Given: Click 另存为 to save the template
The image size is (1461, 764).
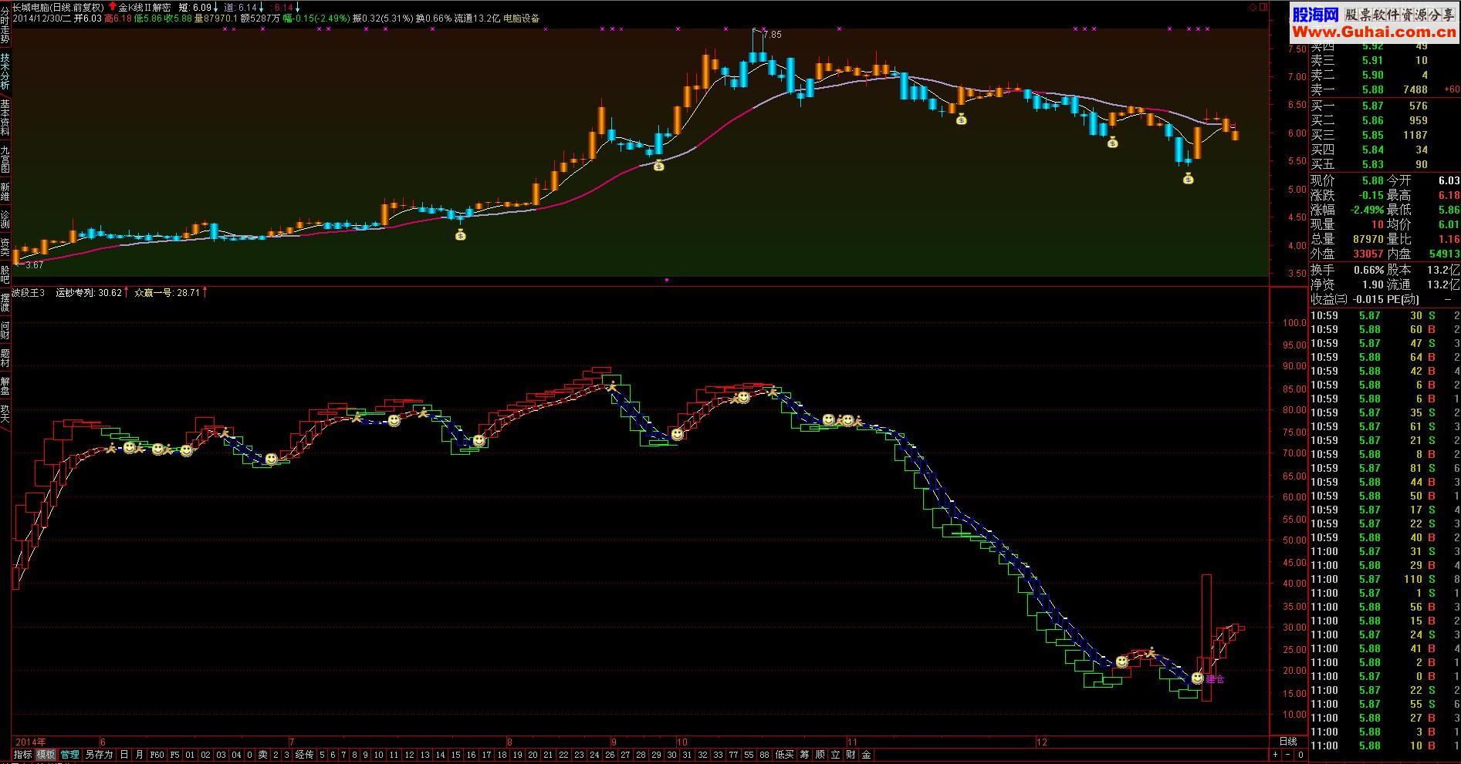Looking at the screenshot, I should (99, 755).
